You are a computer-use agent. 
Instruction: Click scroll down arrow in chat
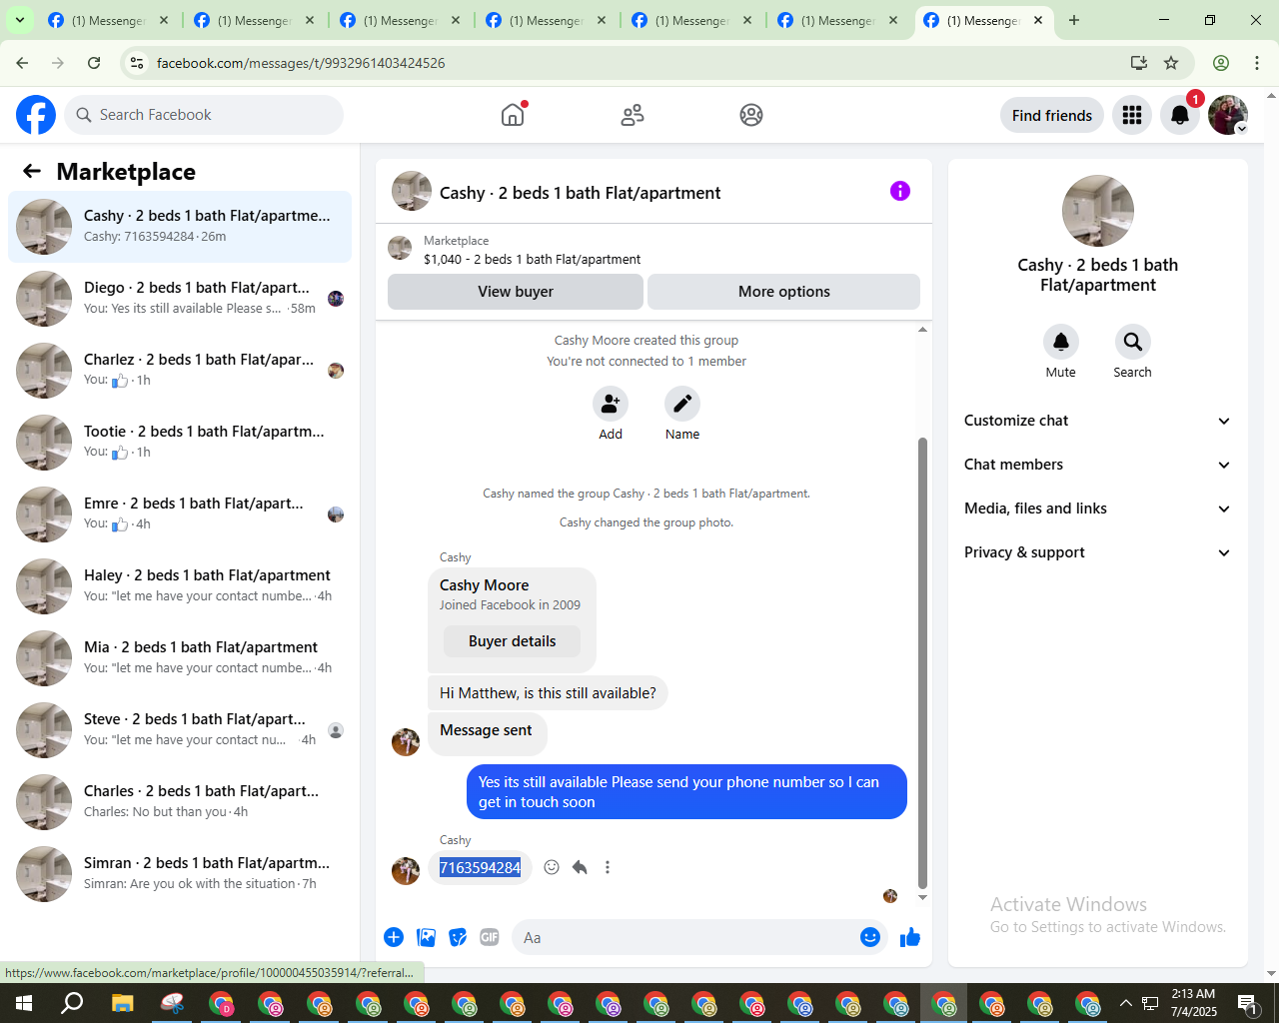[922, 898]
